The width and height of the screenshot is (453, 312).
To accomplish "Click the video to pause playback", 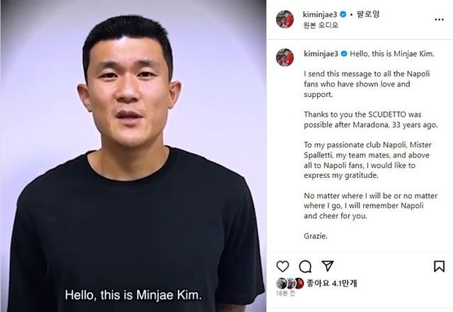I will (x=133, y=156).
